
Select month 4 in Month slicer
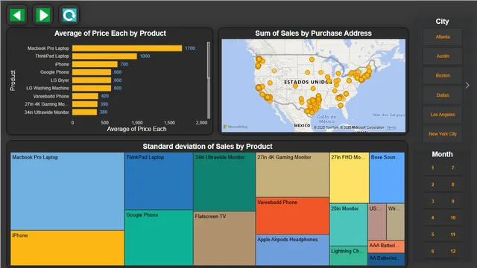coord(432,217)
